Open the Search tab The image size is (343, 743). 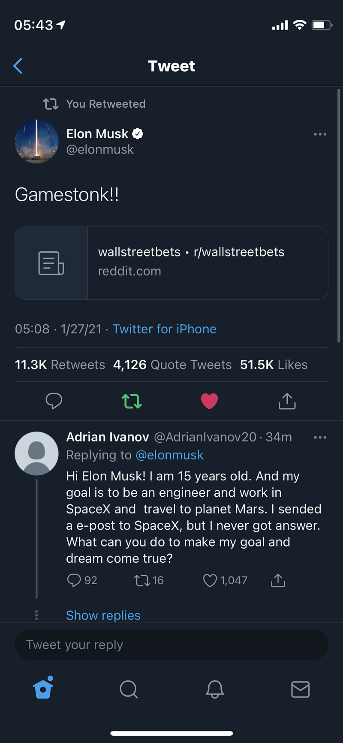click(x=129, y=689)
